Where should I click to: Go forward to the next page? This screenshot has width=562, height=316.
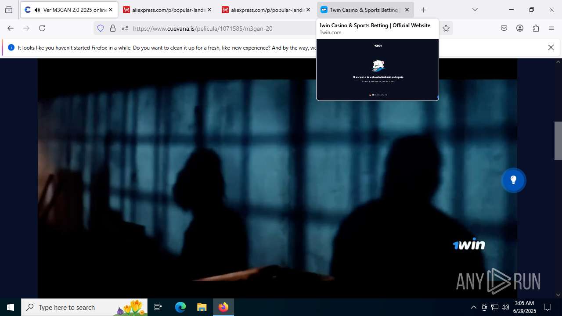click(x=26, y=28)
